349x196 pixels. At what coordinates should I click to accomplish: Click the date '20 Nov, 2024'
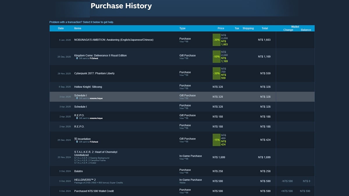[64, 157]
